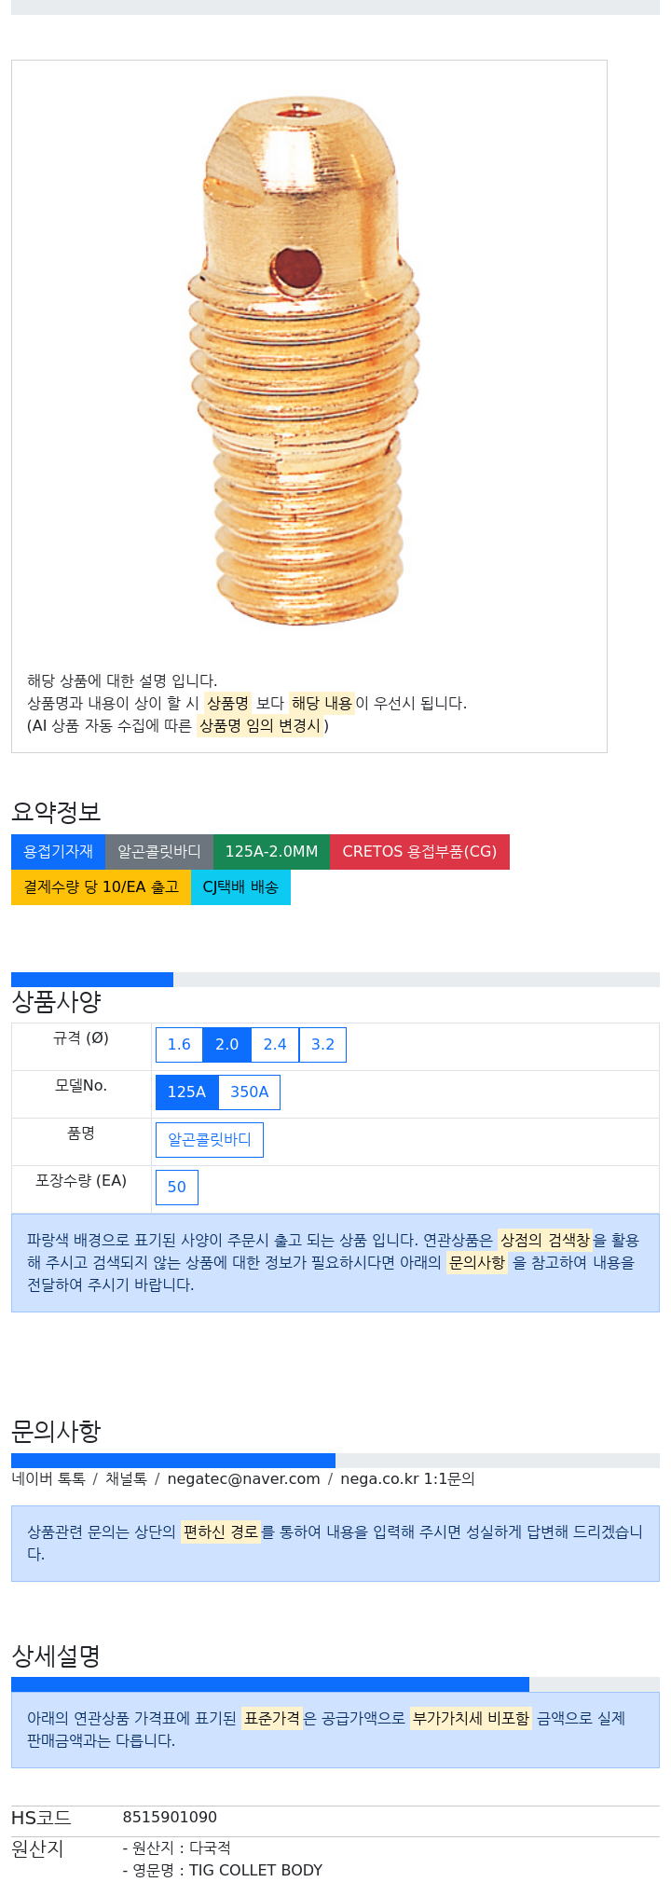Viewport: 671px width, 1882px height.
Task: Open the red CRETOS 용접부품(CG) tag
Action: pyautogui.click(x=419, y=852)
